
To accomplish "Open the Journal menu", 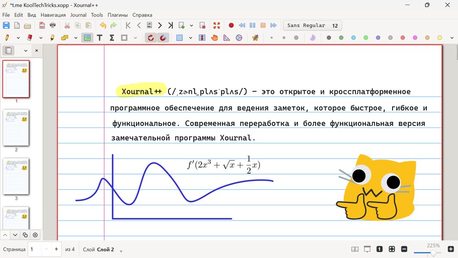I will [78, 15].
